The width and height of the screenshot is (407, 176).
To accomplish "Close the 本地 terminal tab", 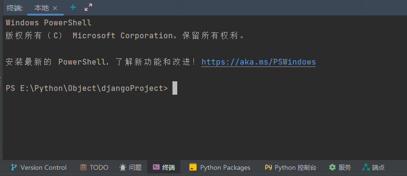I will coord(55,8).
